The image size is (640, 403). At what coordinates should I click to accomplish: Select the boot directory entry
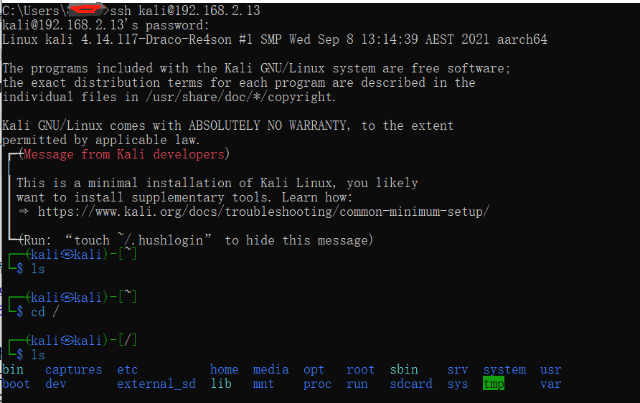pos(17,384)
